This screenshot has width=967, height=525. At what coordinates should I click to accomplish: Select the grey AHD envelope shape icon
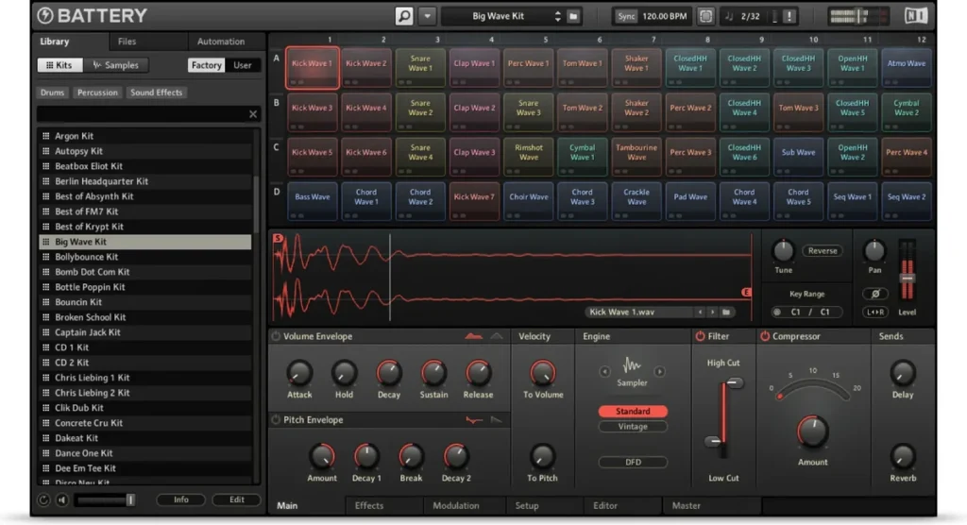(497, 336)
